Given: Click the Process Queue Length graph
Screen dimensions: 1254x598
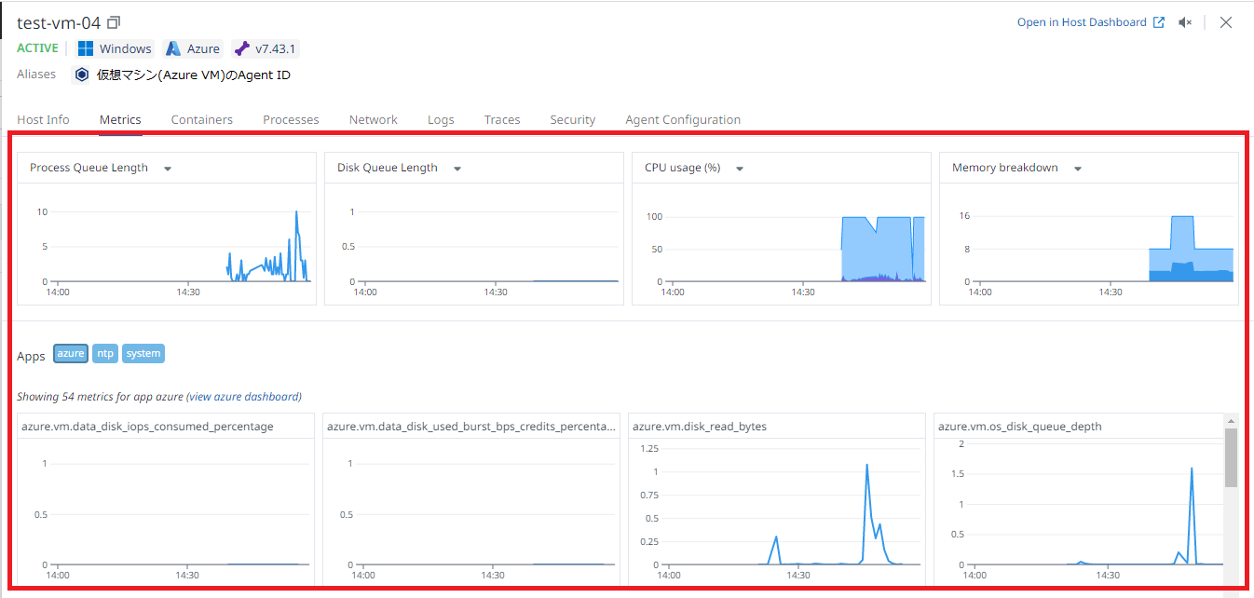Looking at the screenshot, I should coord(167,244).
